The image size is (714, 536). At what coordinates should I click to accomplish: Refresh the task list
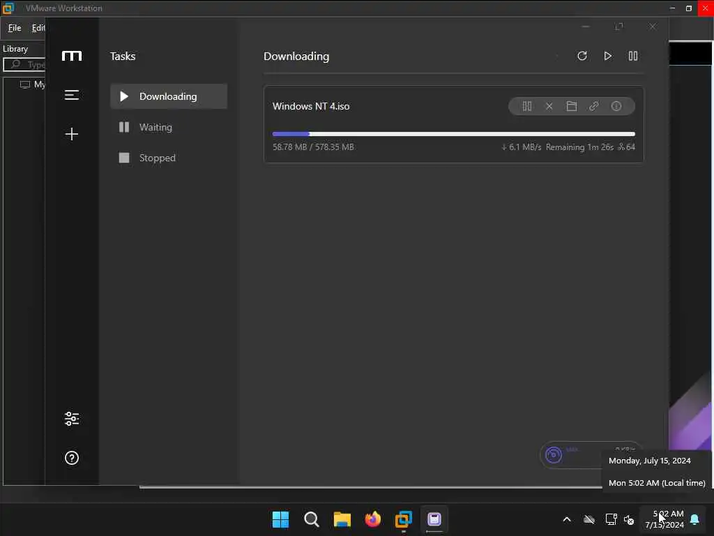[582, 56]
